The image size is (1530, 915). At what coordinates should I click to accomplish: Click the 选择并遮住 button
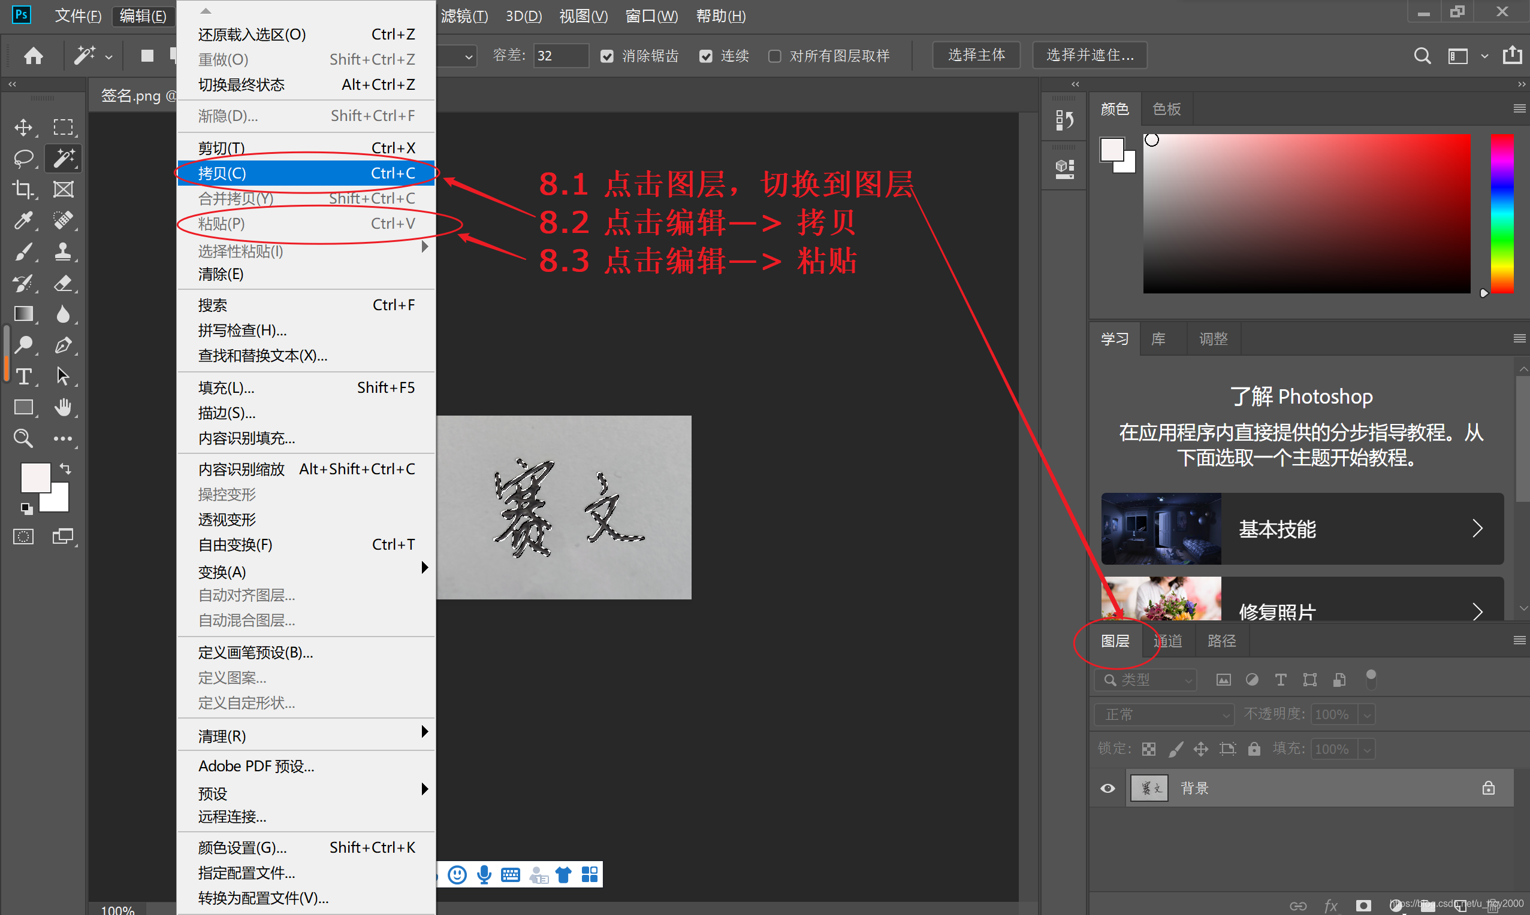pos(1090,56)
